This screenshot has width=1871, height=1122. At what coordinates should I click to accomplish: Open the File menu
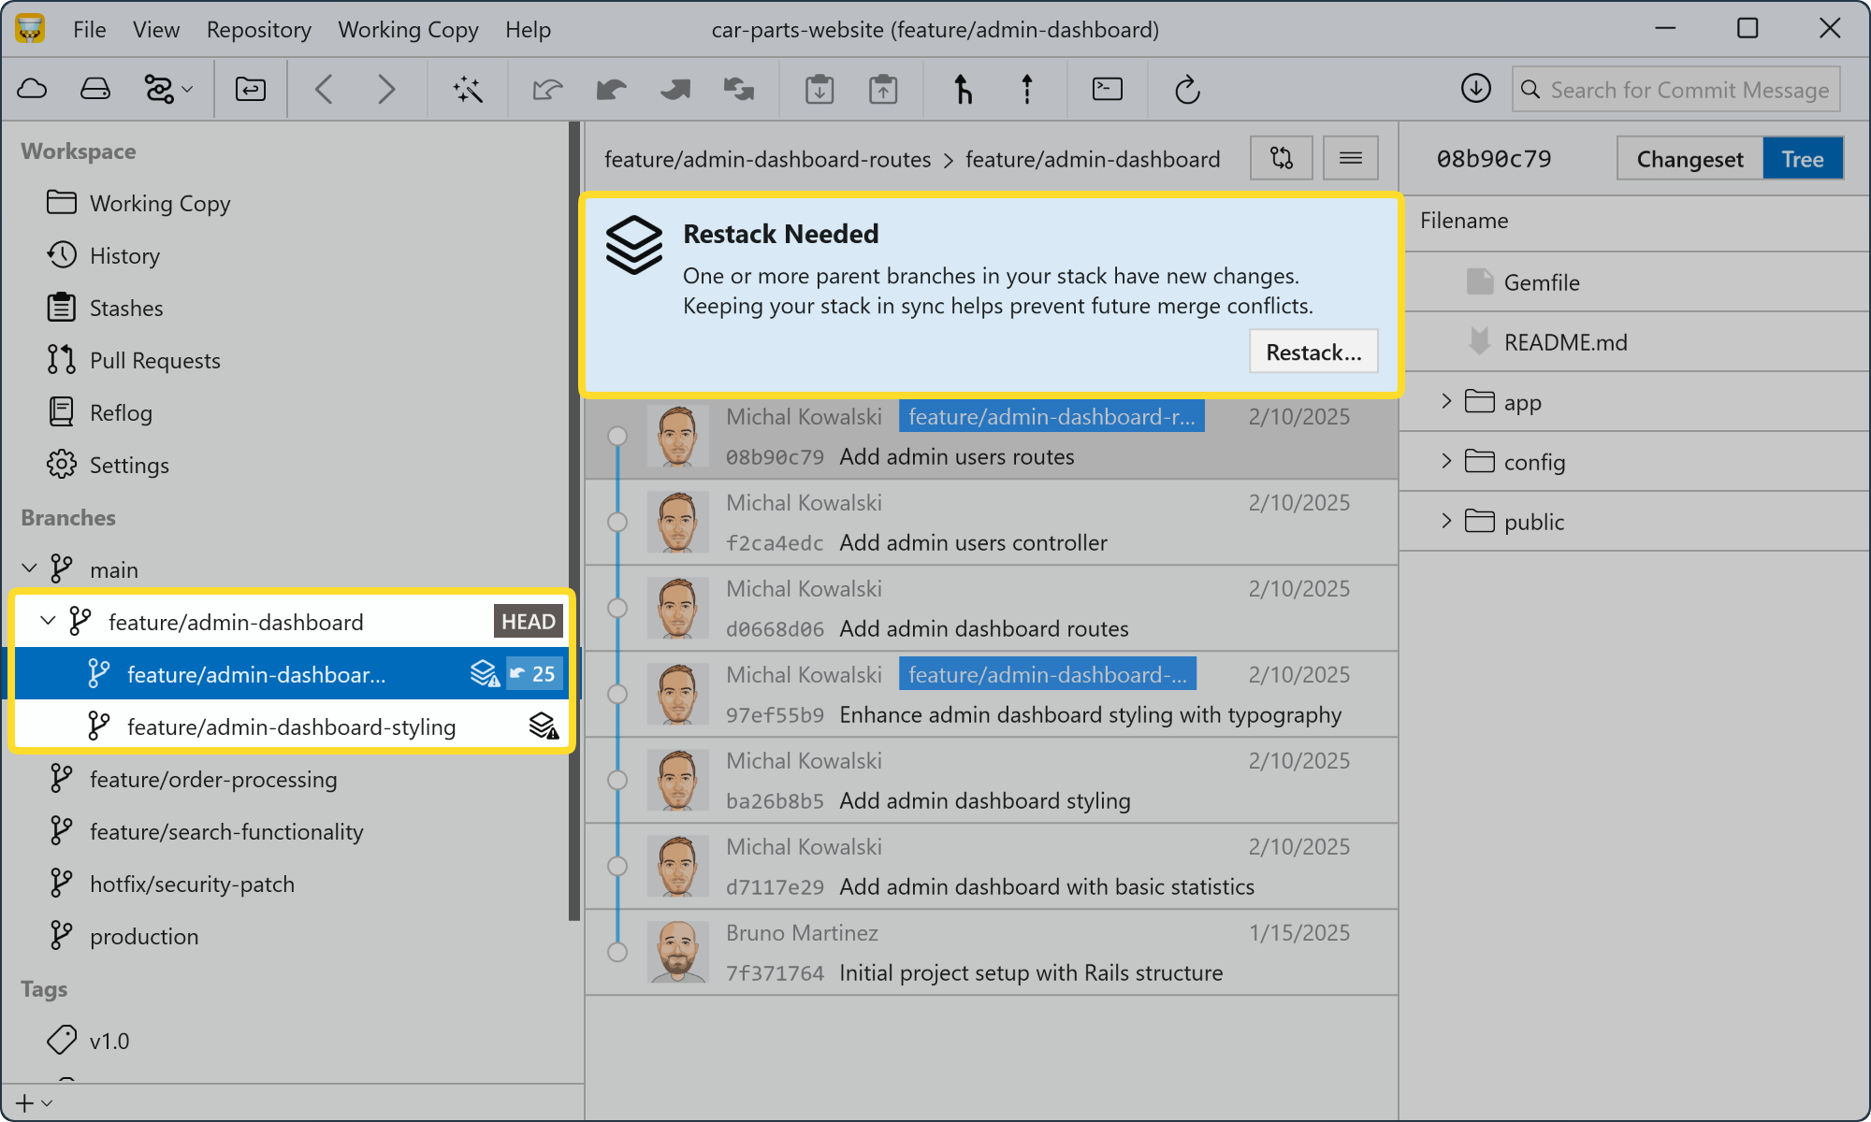(90, 30)
